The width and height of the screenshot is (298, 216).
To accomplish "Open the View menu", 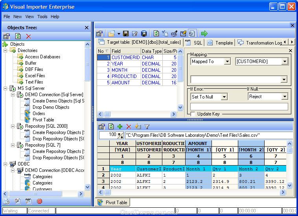I will [x=29, y=17].
